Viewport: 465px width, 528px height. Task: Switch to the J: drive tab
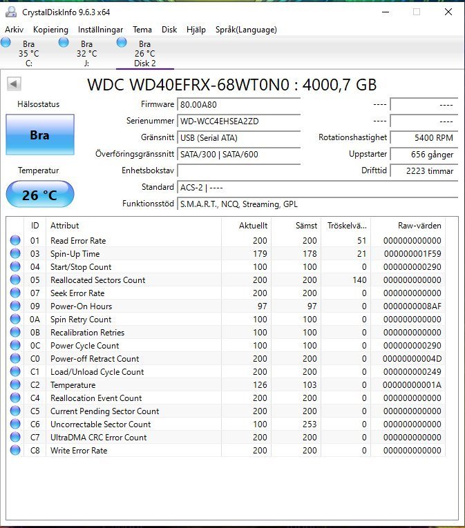[x=86, y=54]
